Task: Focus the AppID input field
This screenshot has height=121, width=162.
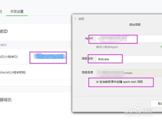Action: pos(129,39)
